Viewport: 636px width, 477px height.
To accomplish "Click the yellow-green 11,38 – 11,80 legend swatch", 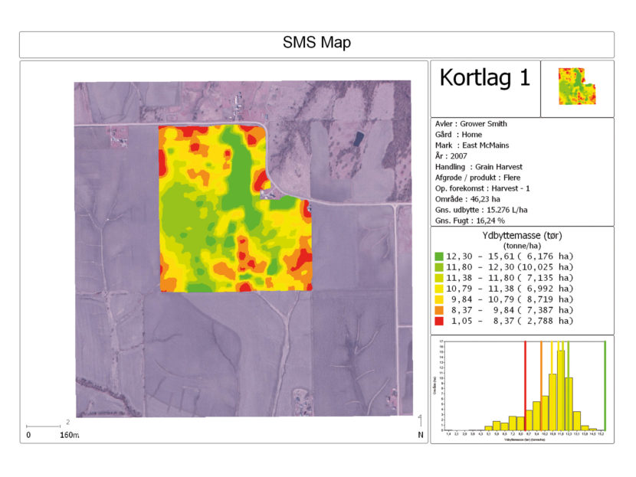I will click(x=439, y=278).
